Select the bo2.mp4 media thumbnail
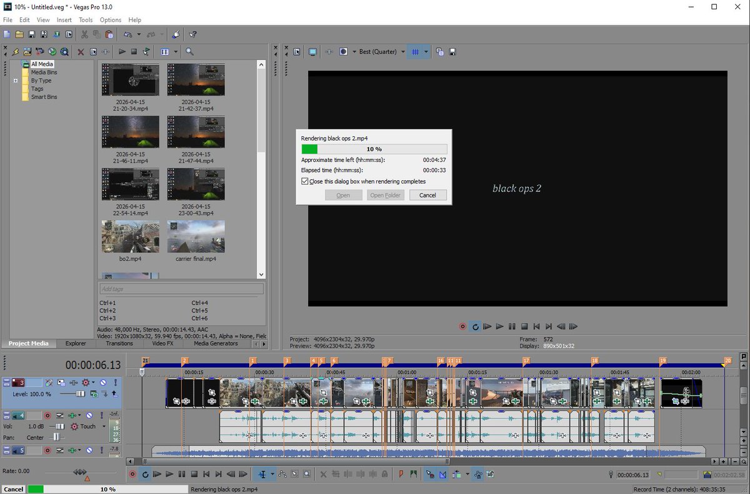 pos(130,236)
